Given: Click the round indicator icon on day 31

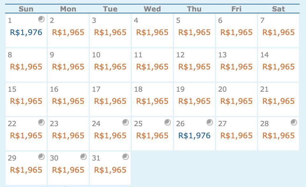Looking at the screenshot, I should click(x=126, y=157).
